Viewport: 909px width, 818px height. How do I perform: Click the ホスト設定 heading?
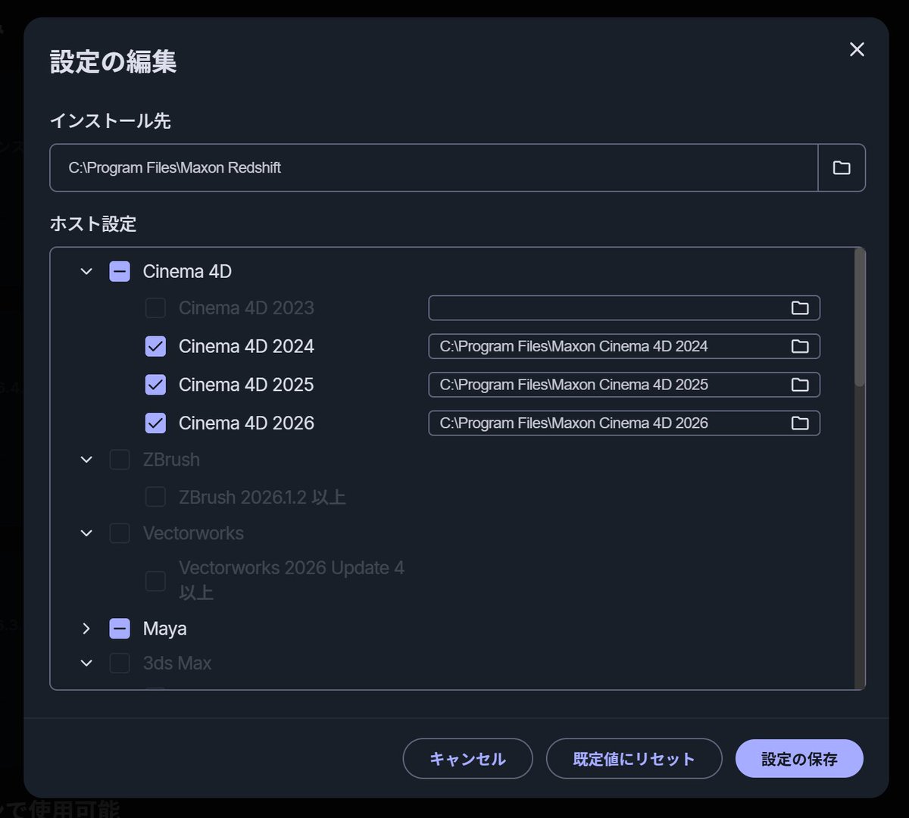(x=93, y=224)
